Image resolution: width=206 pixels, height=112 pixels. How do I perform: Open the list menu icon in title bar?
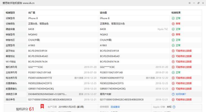(x=189, y=3)
